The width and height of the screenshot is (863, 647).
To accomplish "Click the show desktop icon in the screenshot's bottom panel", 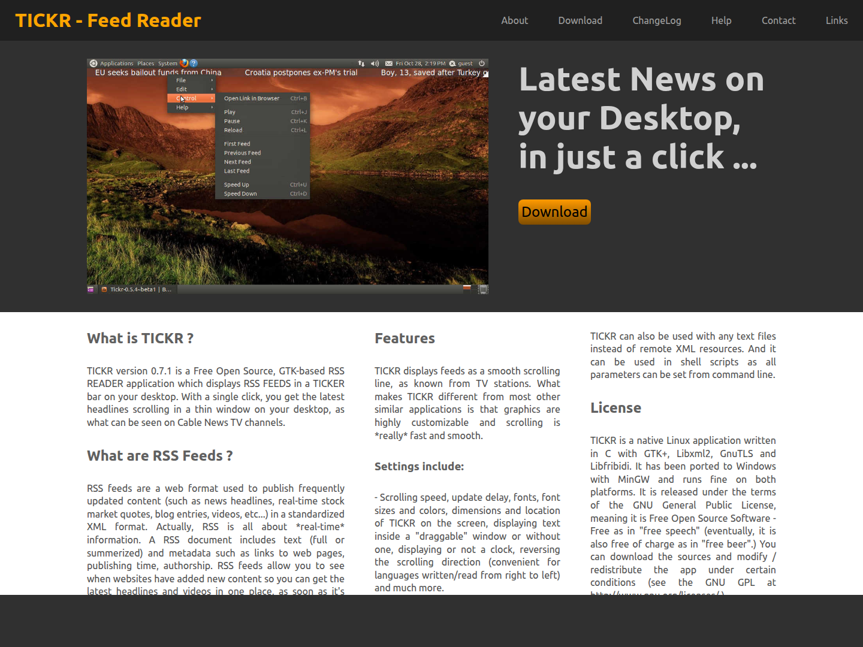I will (x=90, y=289).
